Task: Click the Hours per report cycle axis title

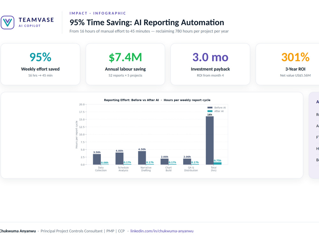Action: pyautogui.click(x=77, y=134)
